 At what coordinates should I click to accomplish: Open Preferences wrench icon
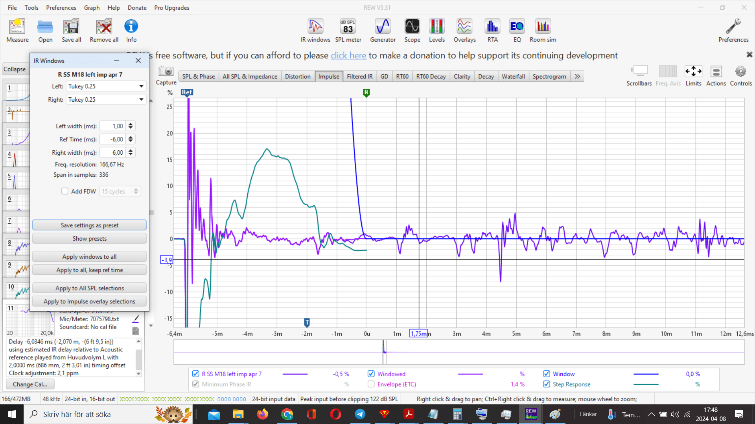[733, 31]
